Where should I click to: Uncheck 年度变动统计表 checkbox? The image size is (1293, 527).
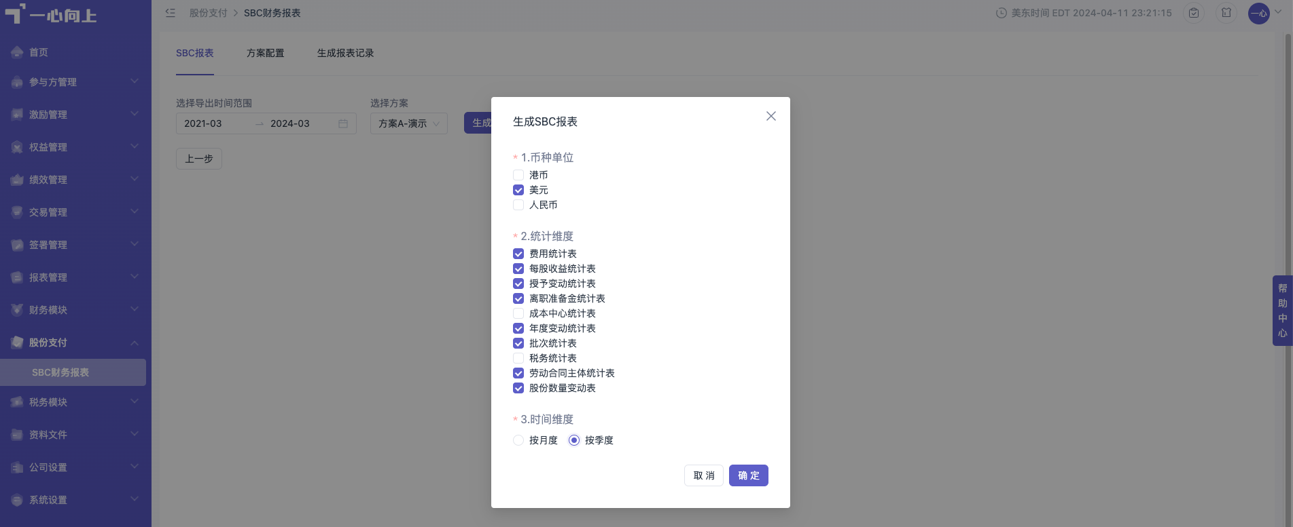click(518, 328)
